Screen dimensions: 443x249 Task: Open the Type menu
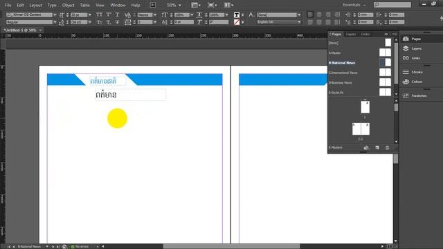click(52, 5)
